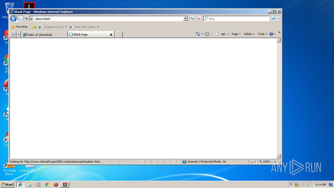The height and width of the screenshot is (188, 334).
Task: Open a new tab button
Action: point(119,34)
